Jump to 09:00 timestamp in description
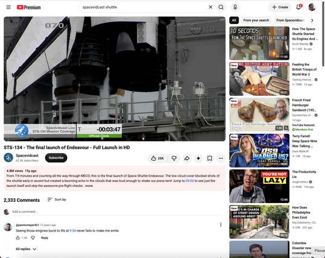The height and width of the screenshot is (258, 325). [190, 181]
